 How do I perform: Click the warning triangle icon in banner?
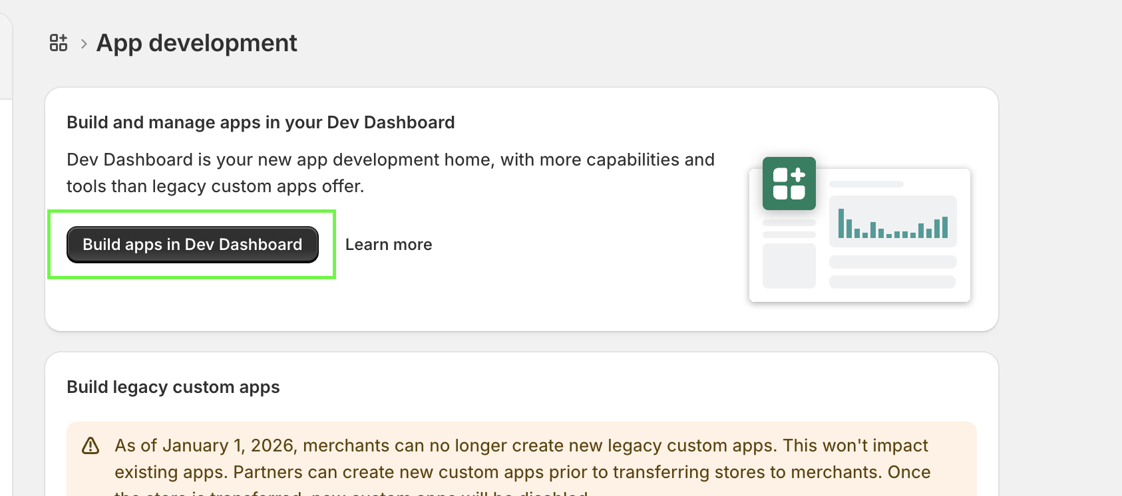click(x=91, y=445)
